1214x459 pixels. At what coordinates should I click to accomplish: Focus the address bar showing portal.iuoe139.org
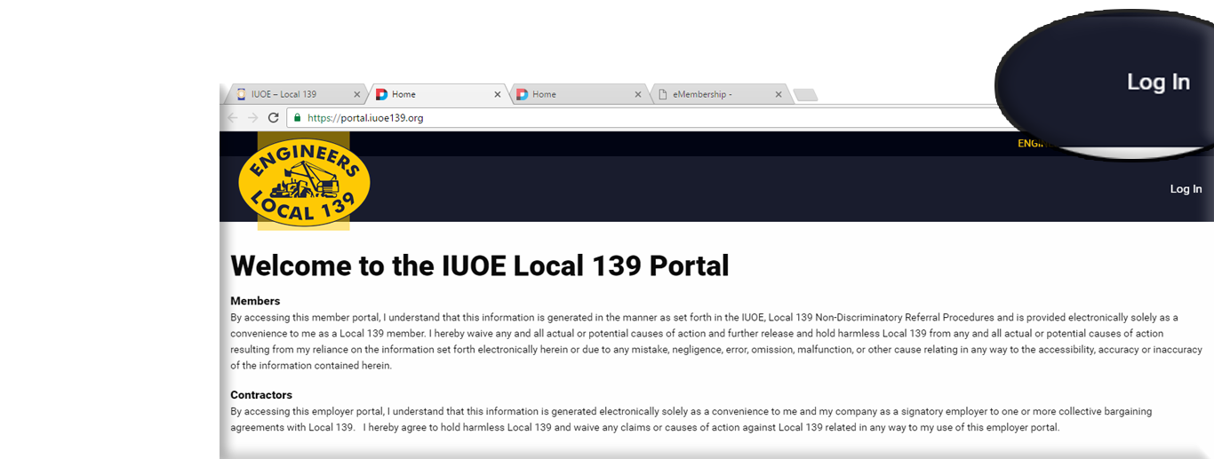click(622, 118)
